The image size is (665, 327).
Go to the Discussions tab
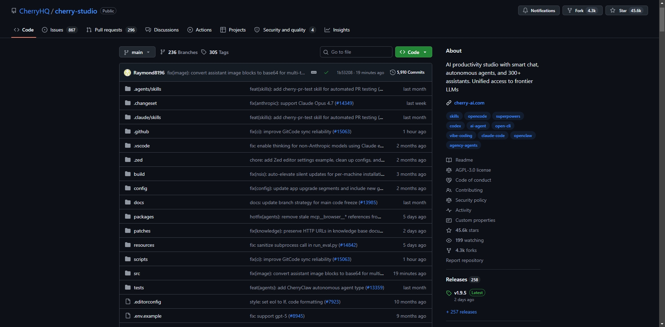pyautogui.click(x=162, y=30)
